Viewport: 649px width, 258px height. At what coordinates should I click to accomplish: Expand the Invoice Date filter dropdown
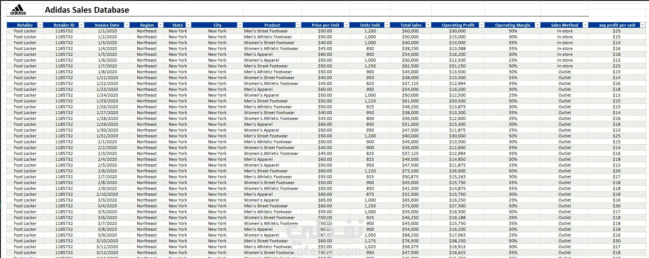coord(127,25)
